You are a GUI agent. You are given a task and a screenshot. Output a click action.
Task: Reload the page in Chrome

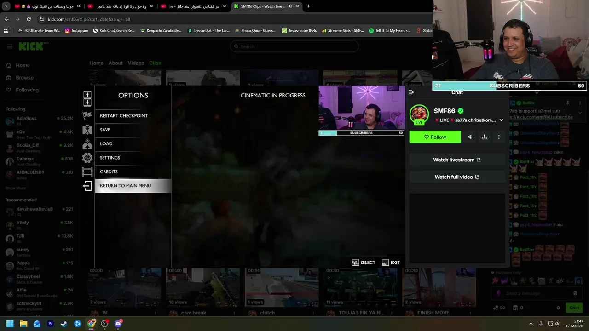29,19
